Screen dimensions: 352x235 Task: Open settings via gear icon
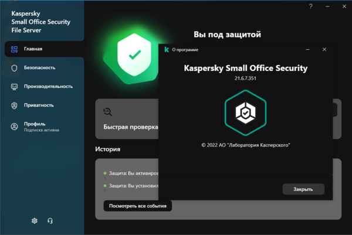coord(35,221)
